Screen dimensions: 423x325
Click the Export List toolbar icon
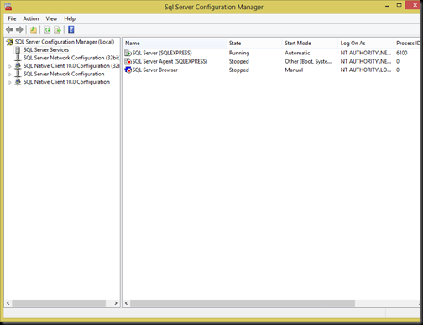(57, 29)
